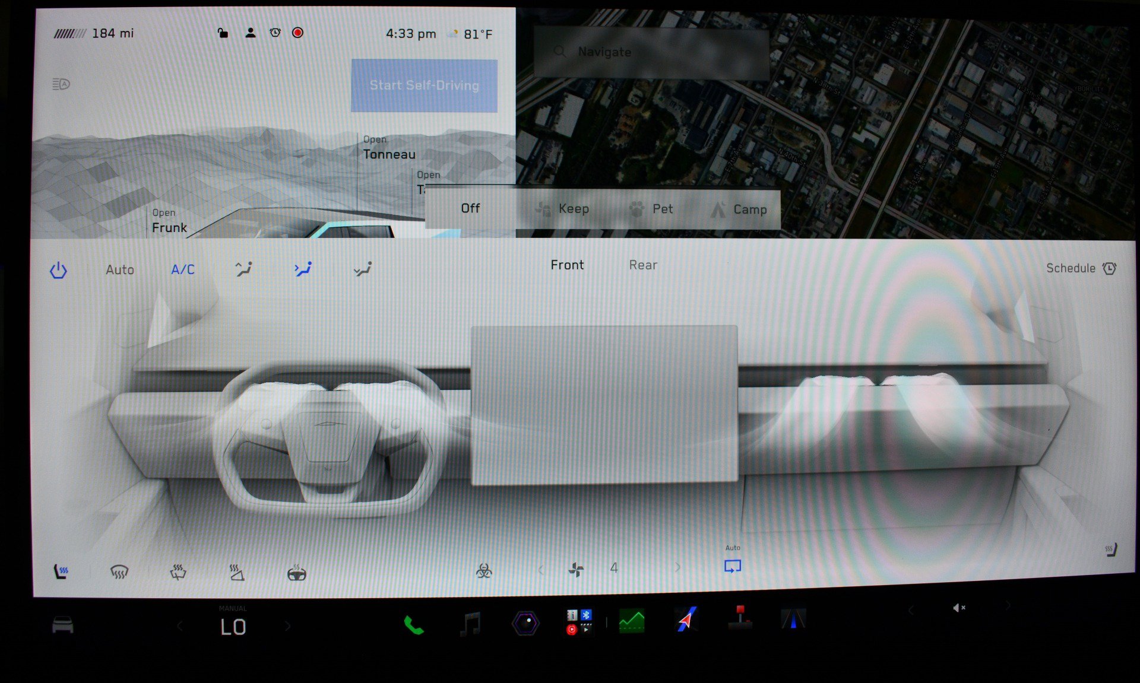The image size is (1140, 683).
Task: Open the all-apps launcher folder
Action: click(x=579, y=622)
